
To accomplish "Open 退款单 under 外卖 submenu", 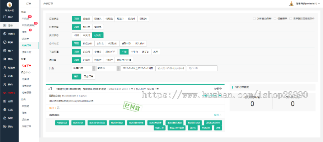I will click(x=25, y=39).
